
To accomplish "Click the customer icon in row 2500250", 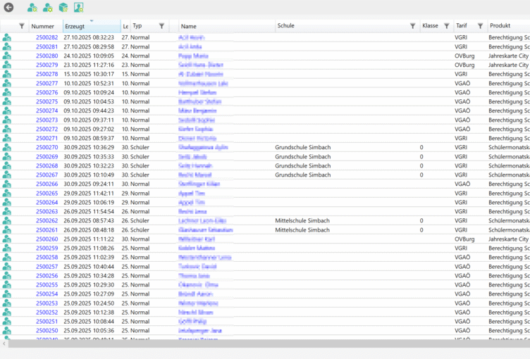I will click(7, 330).
